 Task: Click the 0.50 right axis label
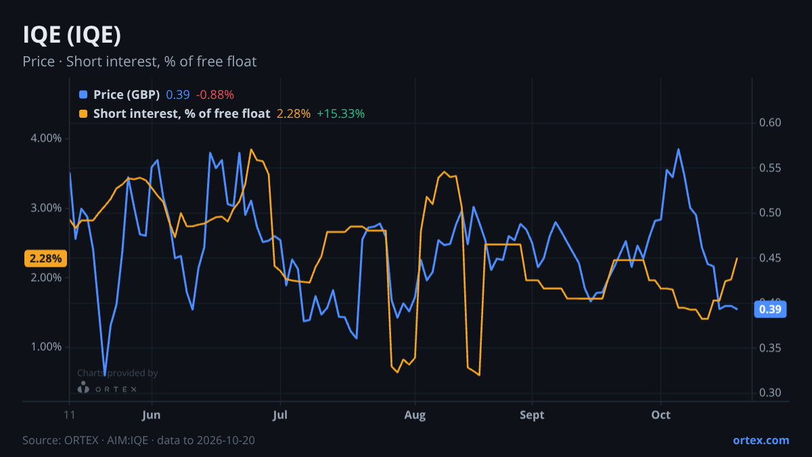click(770, 213)
